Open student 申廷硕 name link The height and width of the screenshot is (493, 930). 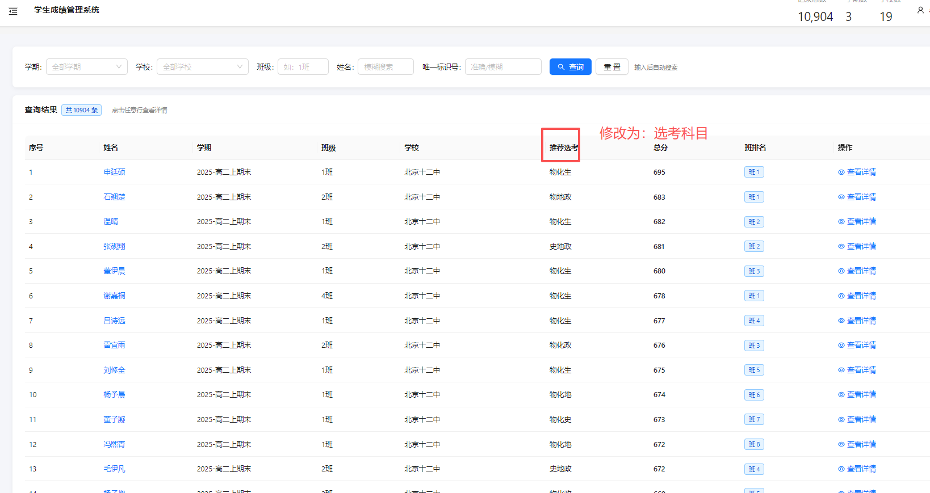(114, 172)
